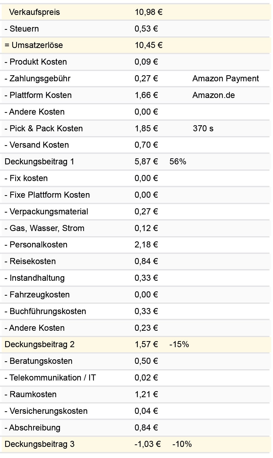Image resolution: width=273 pixels, height=458 pixels.
Task: Click the Plattform Kosten value 1,66 €
Action: pos(146,95)
